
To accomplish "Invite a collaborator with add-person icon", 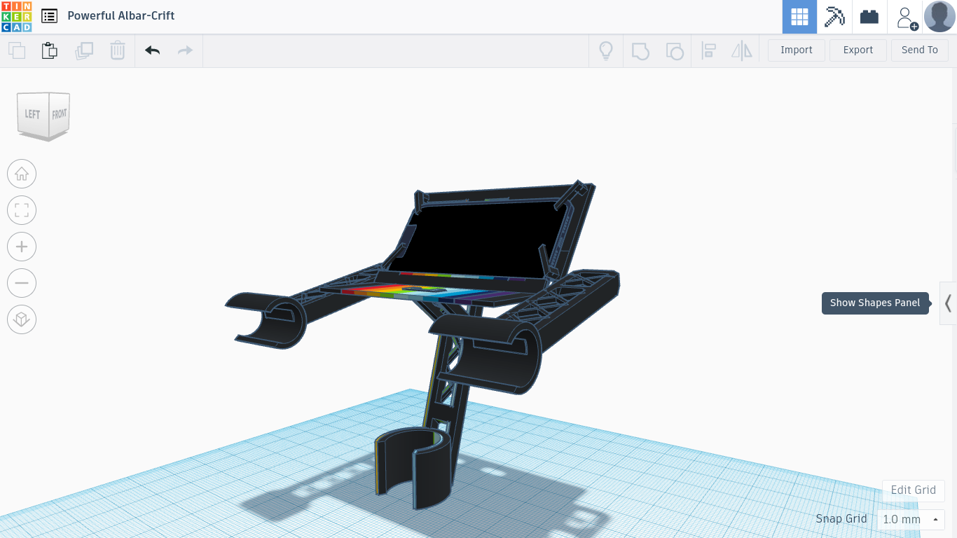I will [906, 18].
